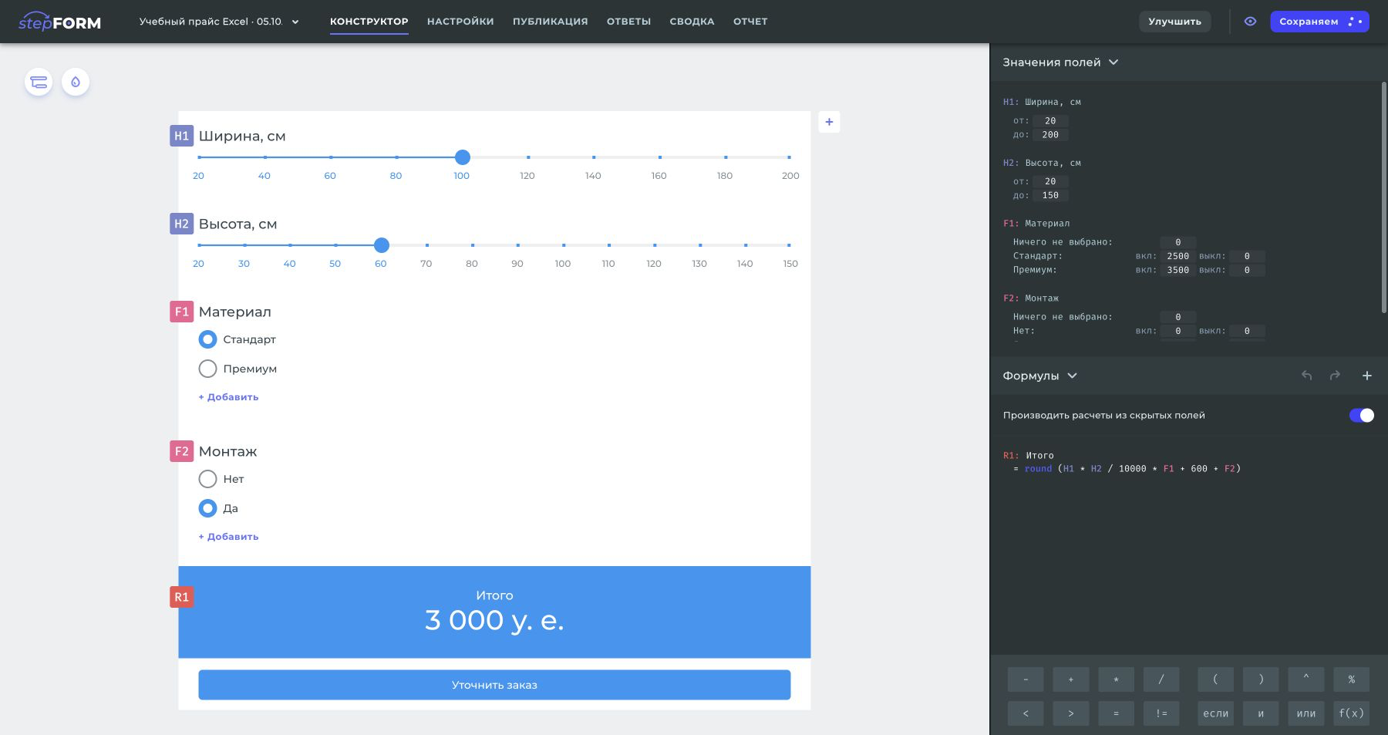Select Нет for Монтаж
Viewport: 1388px width, 735px height.
tap(207, 479)
